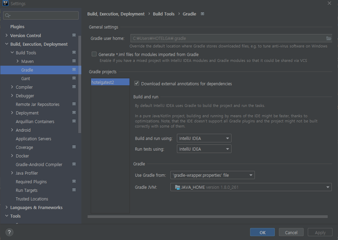Click the project-level icon beside Gant

[x=74, y=78]
